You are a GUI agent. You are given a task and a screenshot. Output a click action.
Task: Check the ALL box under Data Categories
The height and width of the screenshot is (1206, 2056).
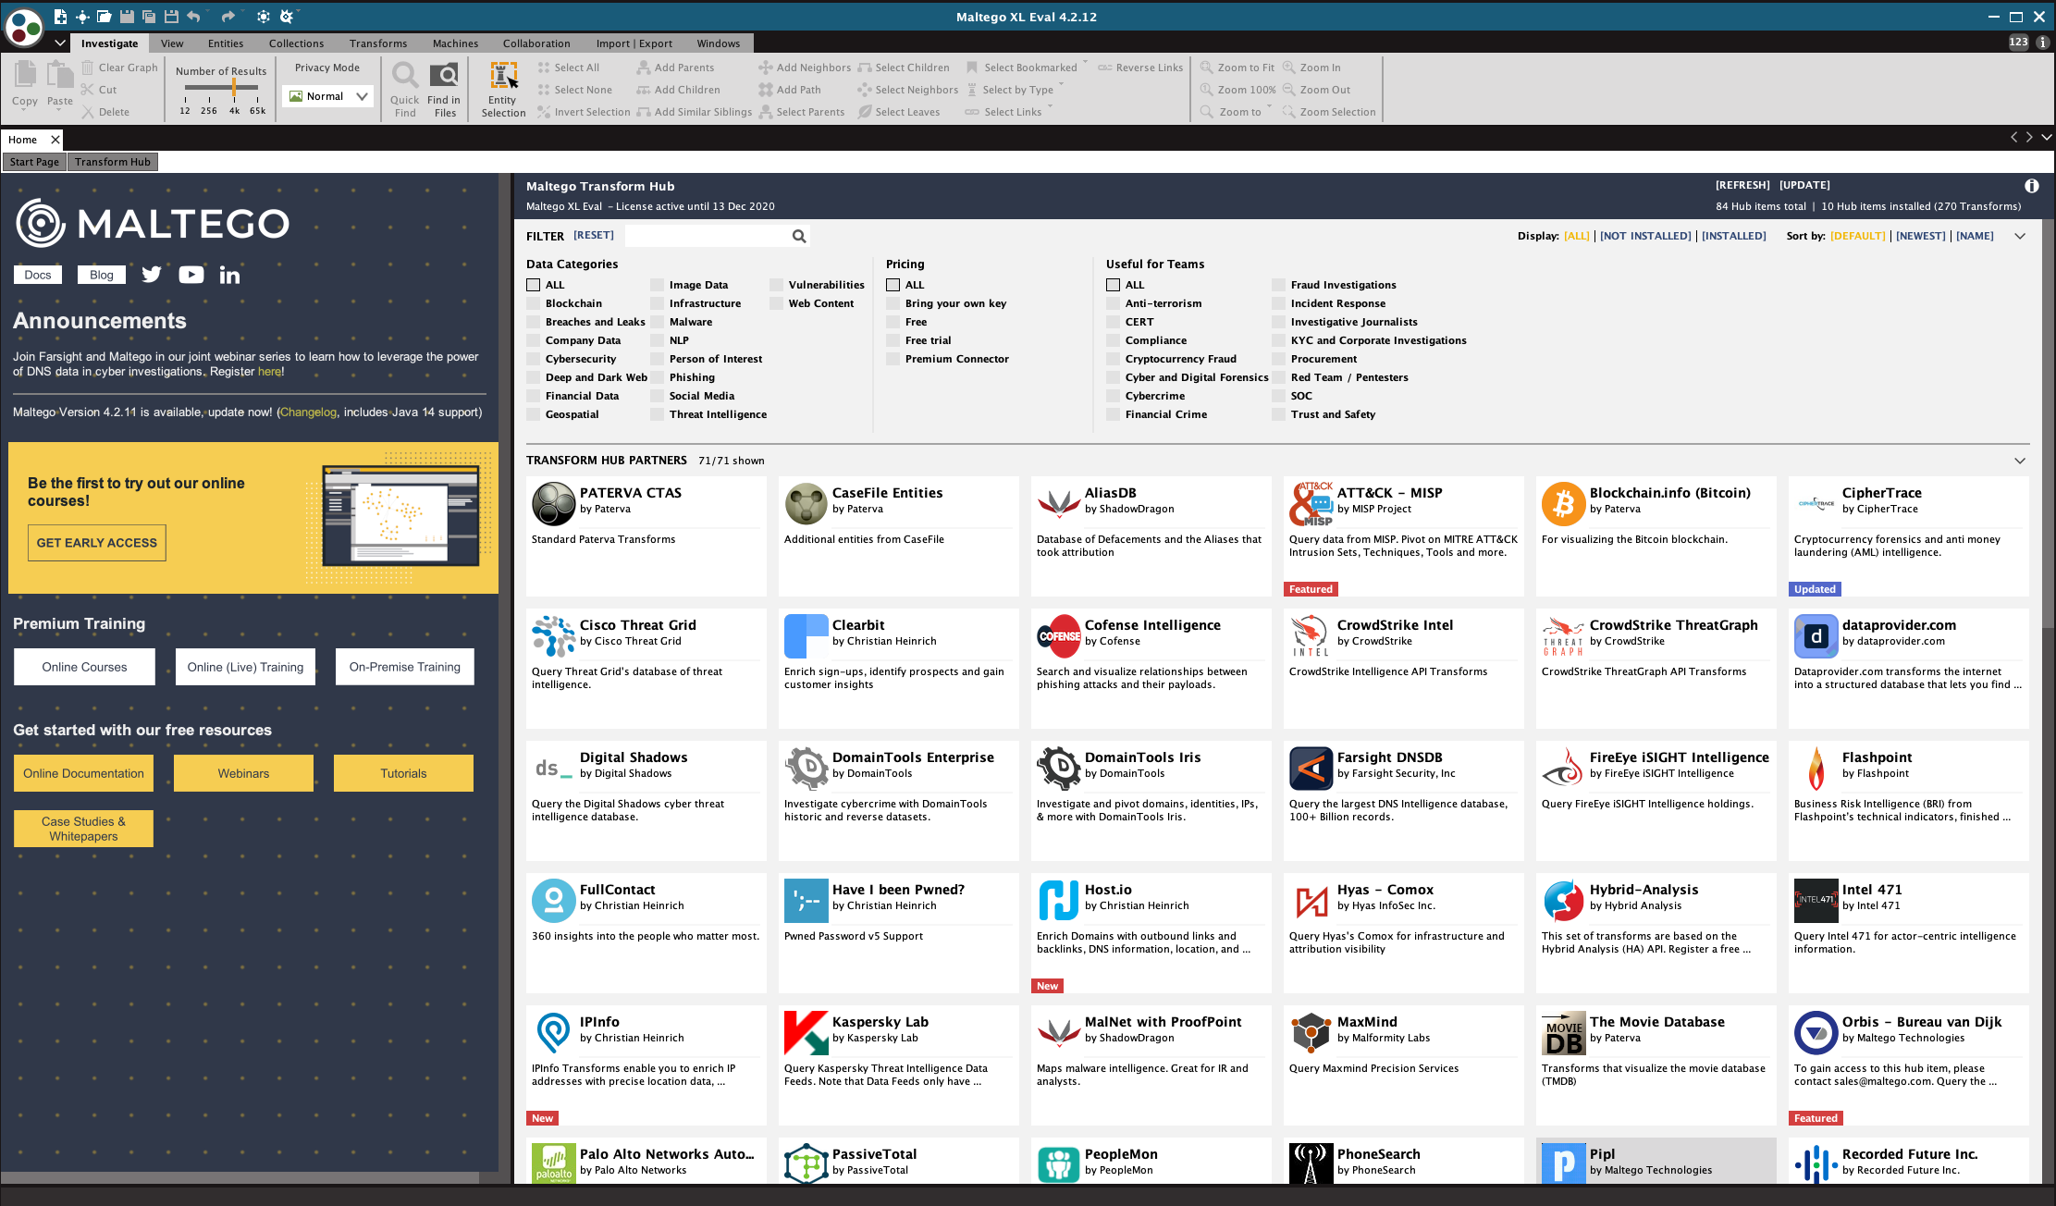pyautogui.click(x=534, y=285)
